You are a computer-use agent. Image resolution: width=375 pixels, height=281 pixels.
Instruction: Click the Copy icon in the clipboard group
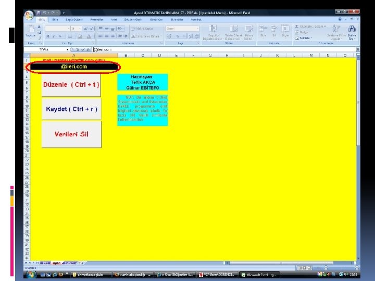(39, 32)
